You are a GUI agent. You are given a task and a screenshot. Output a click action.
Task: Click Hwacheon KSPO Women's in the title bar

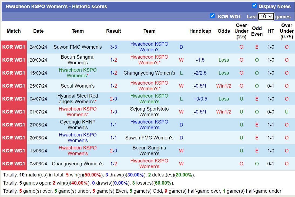[32, 6]
